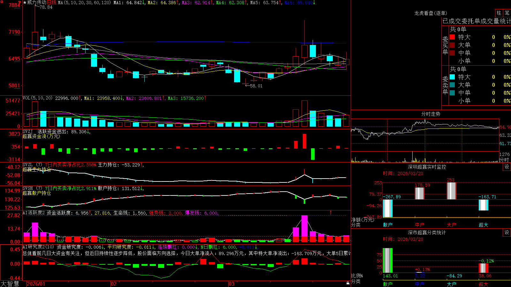Click the red 特大 buy order swatch

452,37
